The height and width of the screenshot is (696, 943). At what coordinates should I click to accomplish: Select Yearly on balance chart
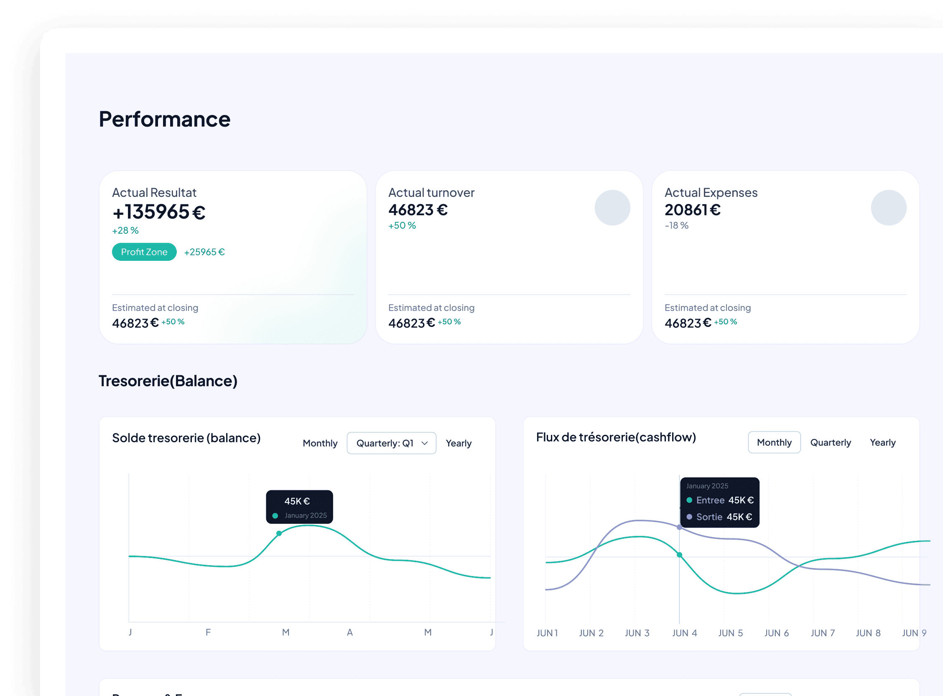[x=458, y=443]
